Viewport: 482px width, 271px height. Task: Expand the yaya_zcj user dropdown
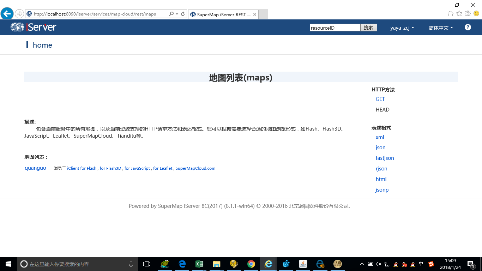tap(402, 28)
